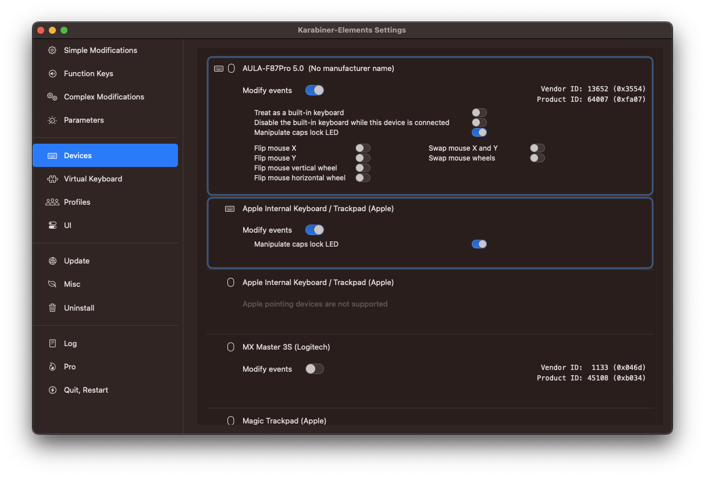Toggle Flip mouse vertical wheel
The height and width of the screenshot is (477, 705).
click(x=363, y=168)
